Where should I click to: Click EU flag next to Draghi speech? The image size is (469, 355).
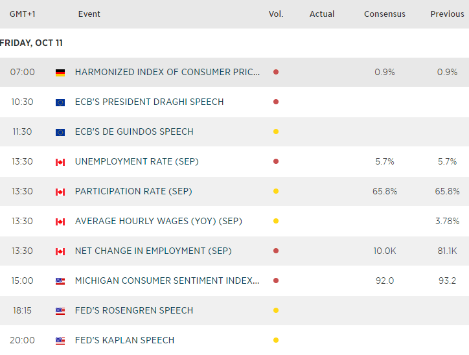click(x=60, y=102)
